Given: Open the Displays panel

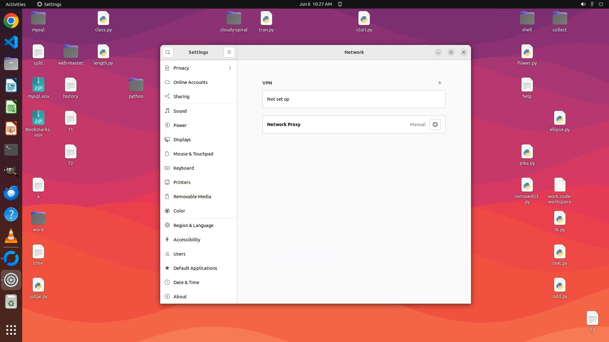Looking at the screenshot, I should (182, 140).
